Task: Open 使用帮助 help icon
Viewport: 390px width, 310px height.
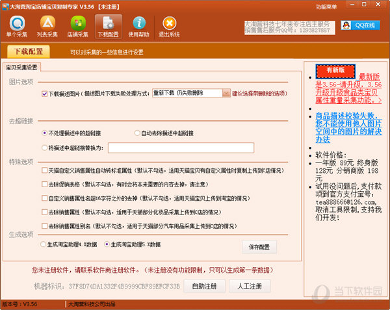Action: (x=139, y=27)
